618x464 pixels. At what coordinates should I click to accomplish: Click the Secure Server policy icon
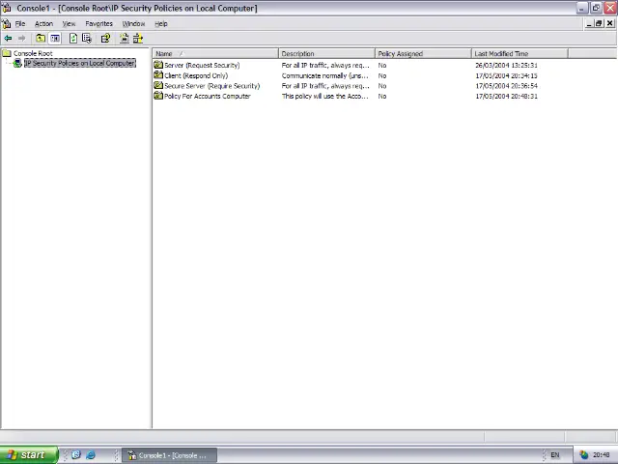click(158, 85)
